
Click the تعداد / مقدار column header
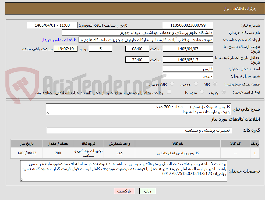click(x=58, y=144)
